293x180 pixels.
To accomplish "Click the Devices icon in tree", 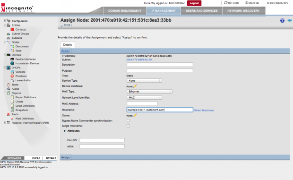I will 9,55.
